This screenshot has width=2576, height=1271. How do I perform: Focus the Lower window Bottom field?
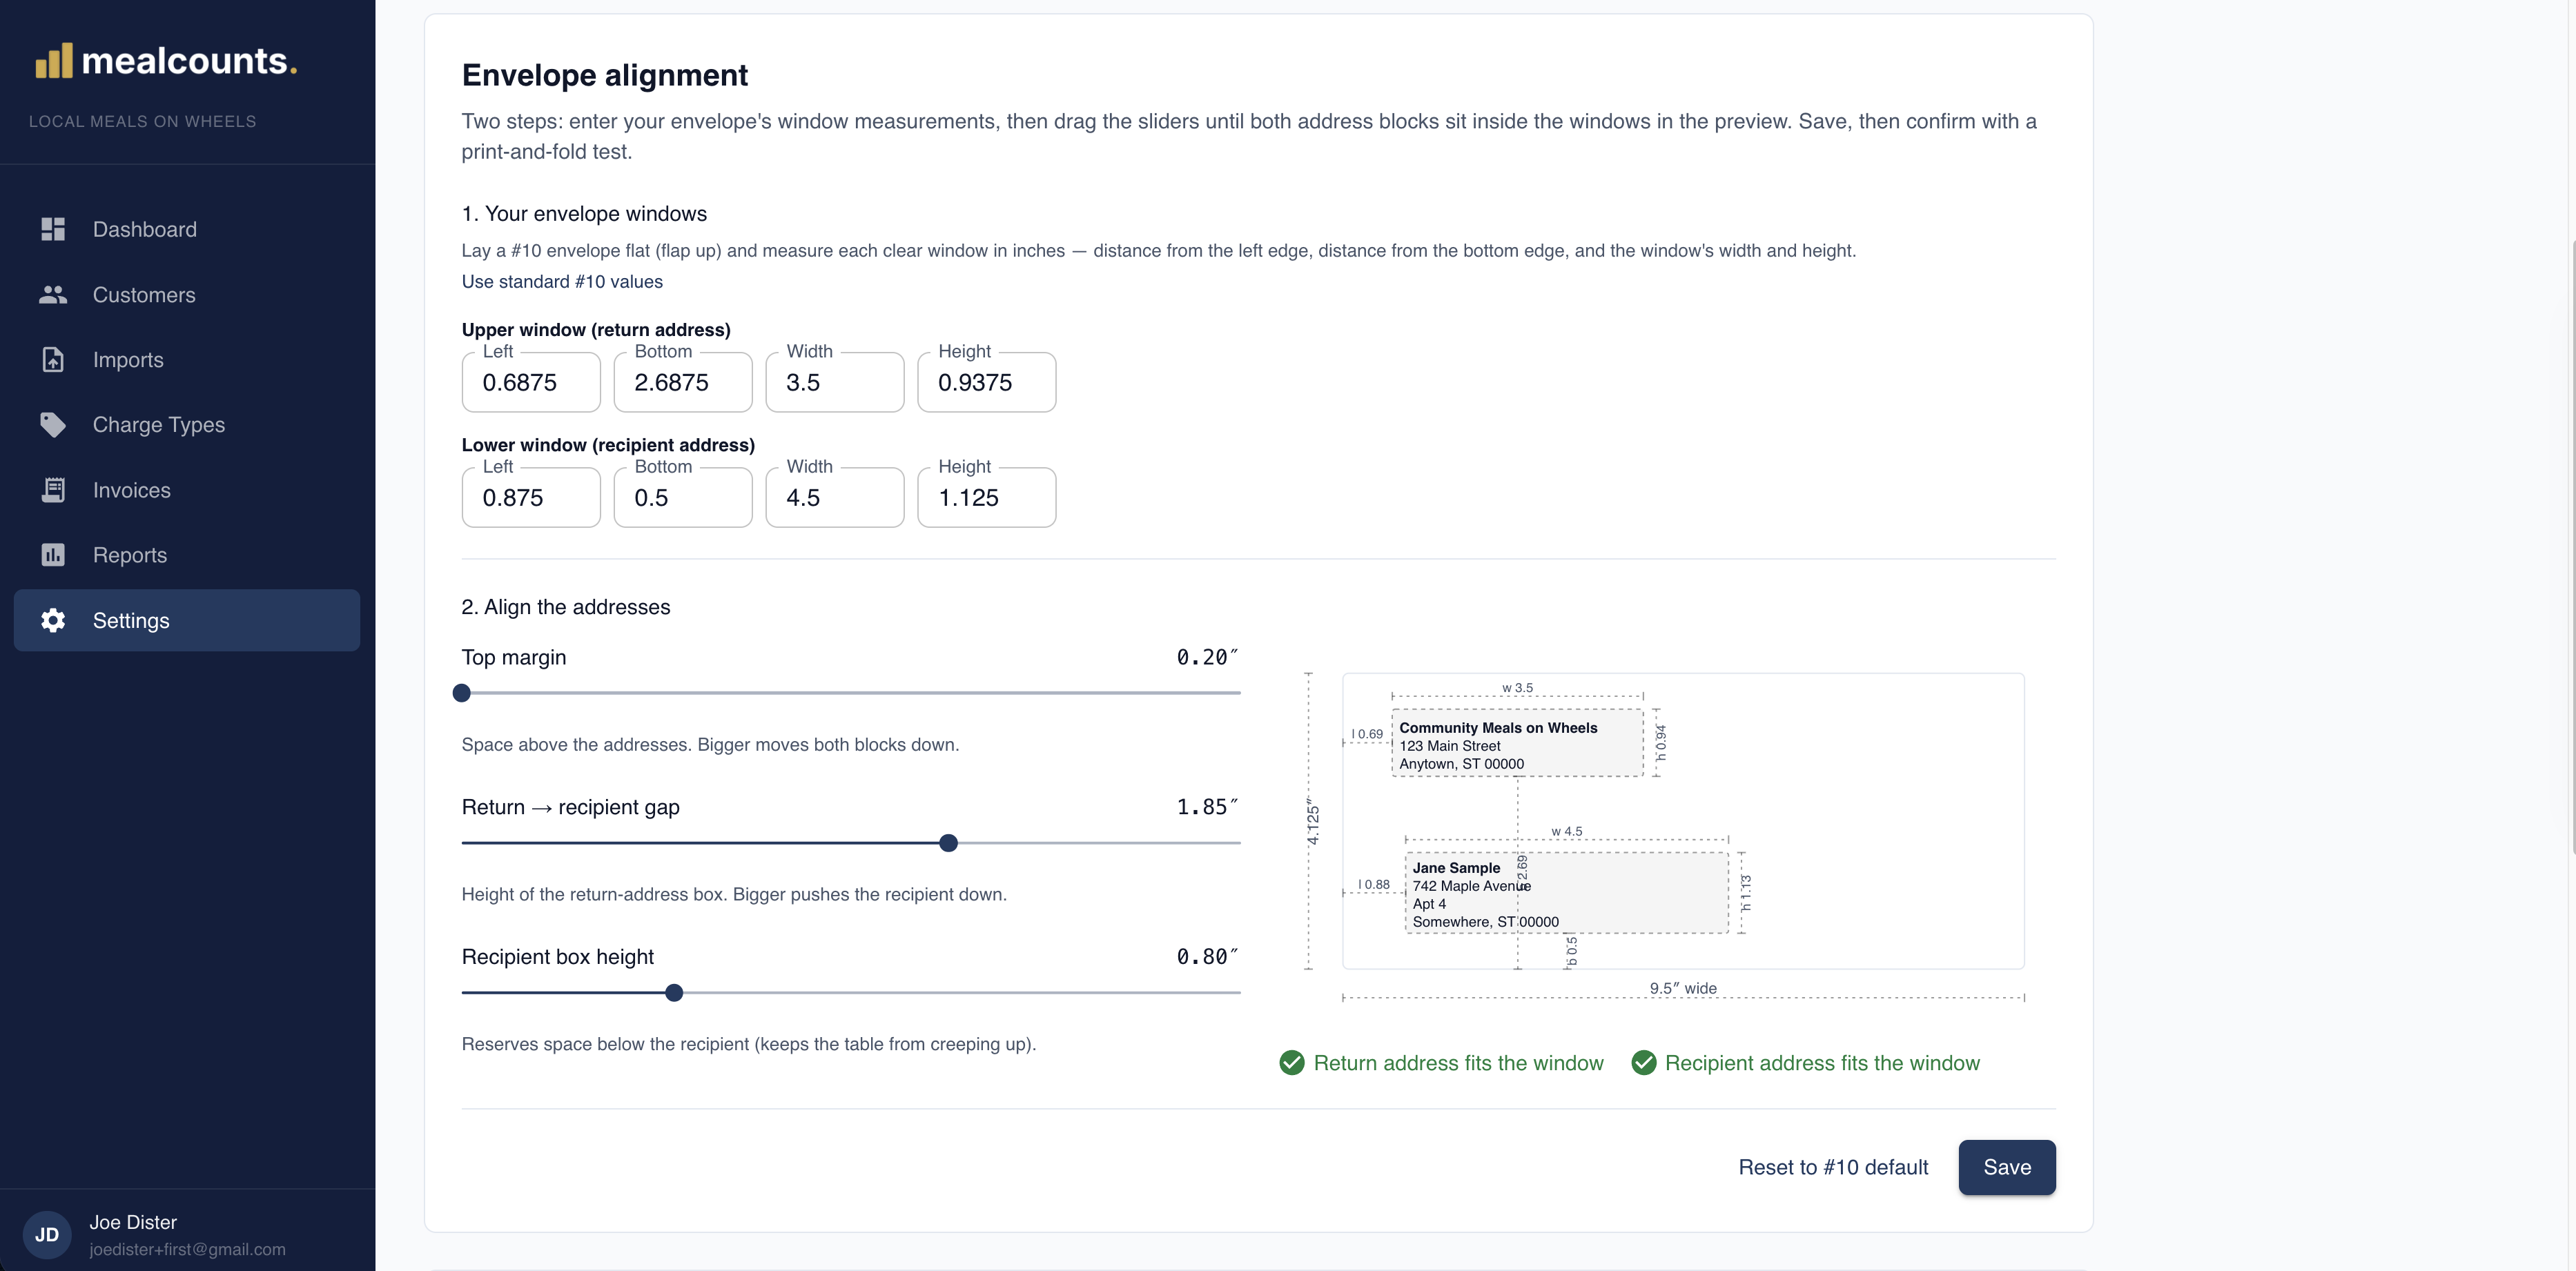(683, 497)
